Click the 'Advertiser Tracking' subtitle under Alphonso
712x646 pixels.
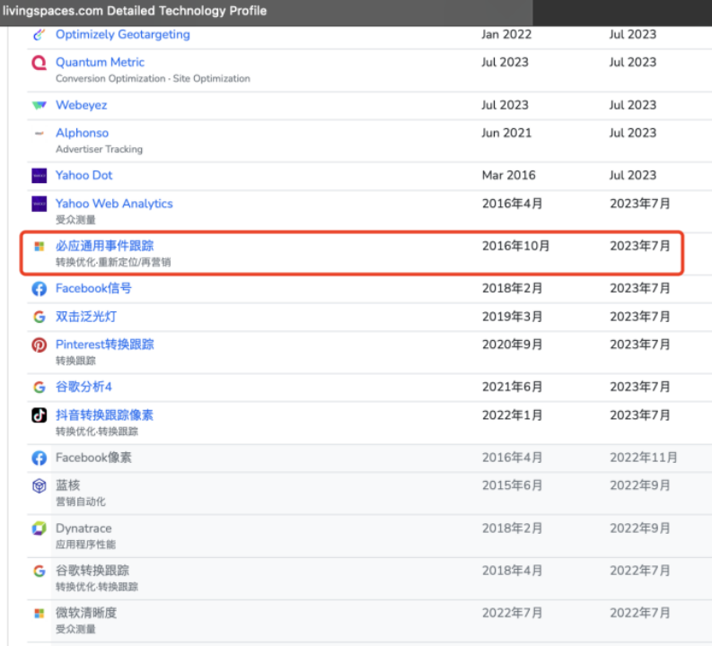pyautogui.click(x=99, y=149)
